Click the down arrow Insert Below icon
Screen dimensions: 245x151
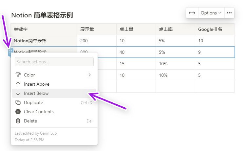point(18,93)
